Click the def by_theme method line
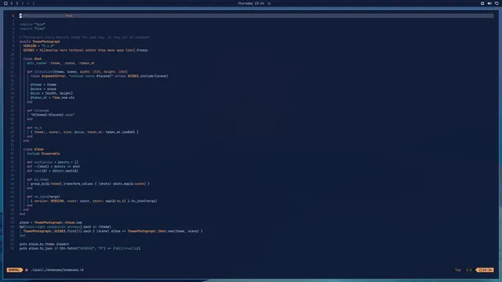This screenshot has height=282, width=502. (x=38, y=179)
